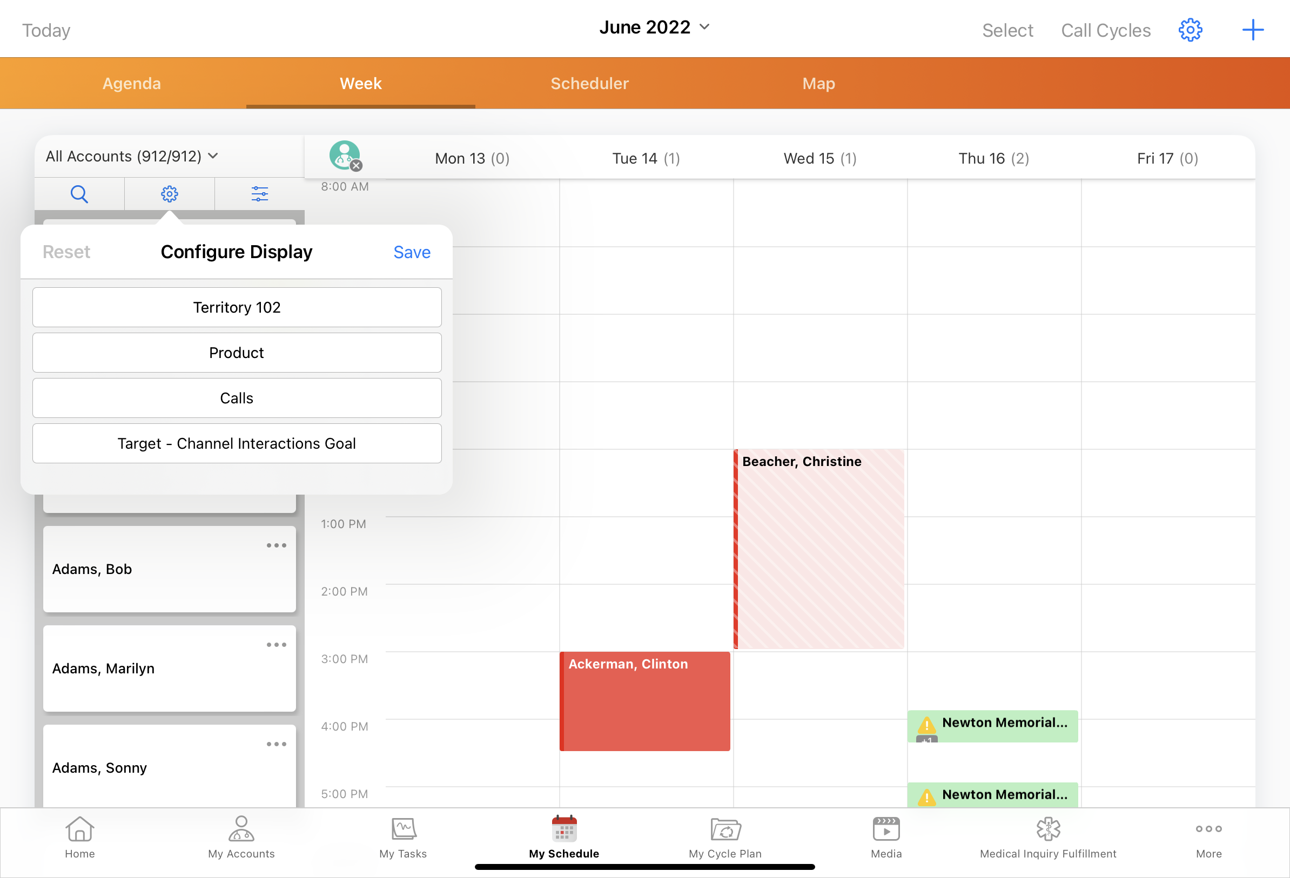The height and width of the screenshot is (878, 1290).
Task: Toggle the Product display option
Action: tap(237, 353)
